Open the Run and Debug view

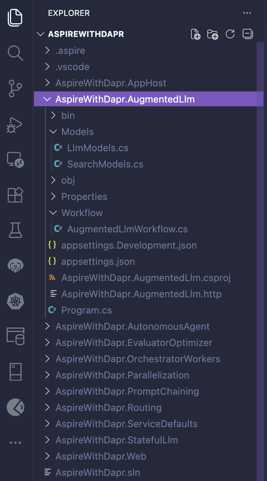pyautogui.click(x=15, y=125)
